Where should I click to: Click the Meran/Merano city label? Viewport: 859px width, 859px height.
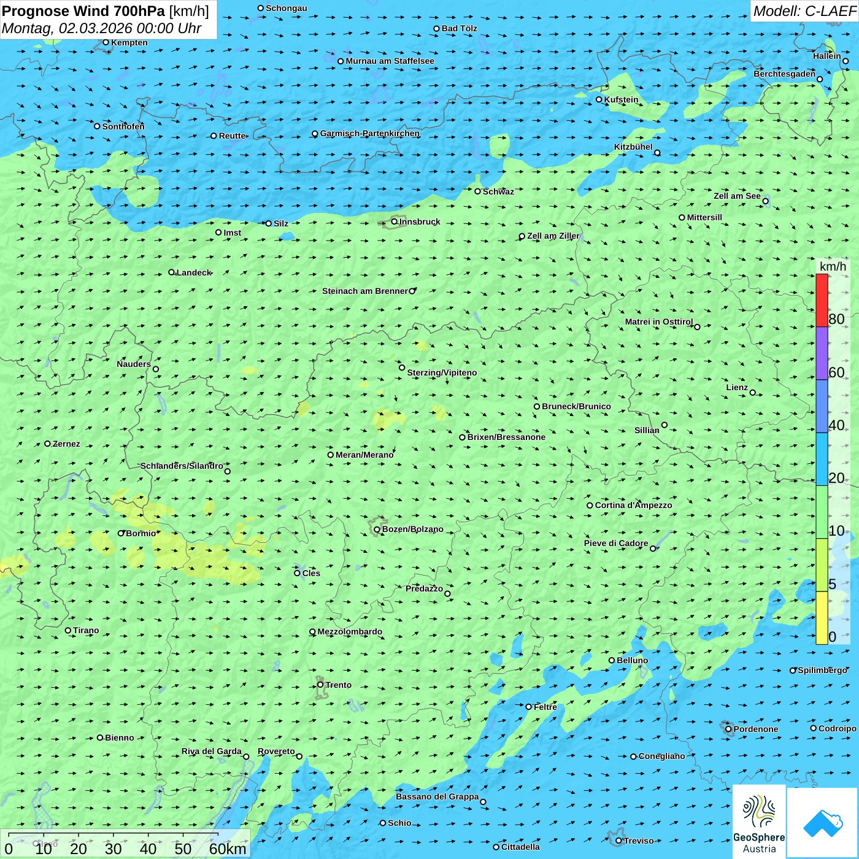coord(364,455)
